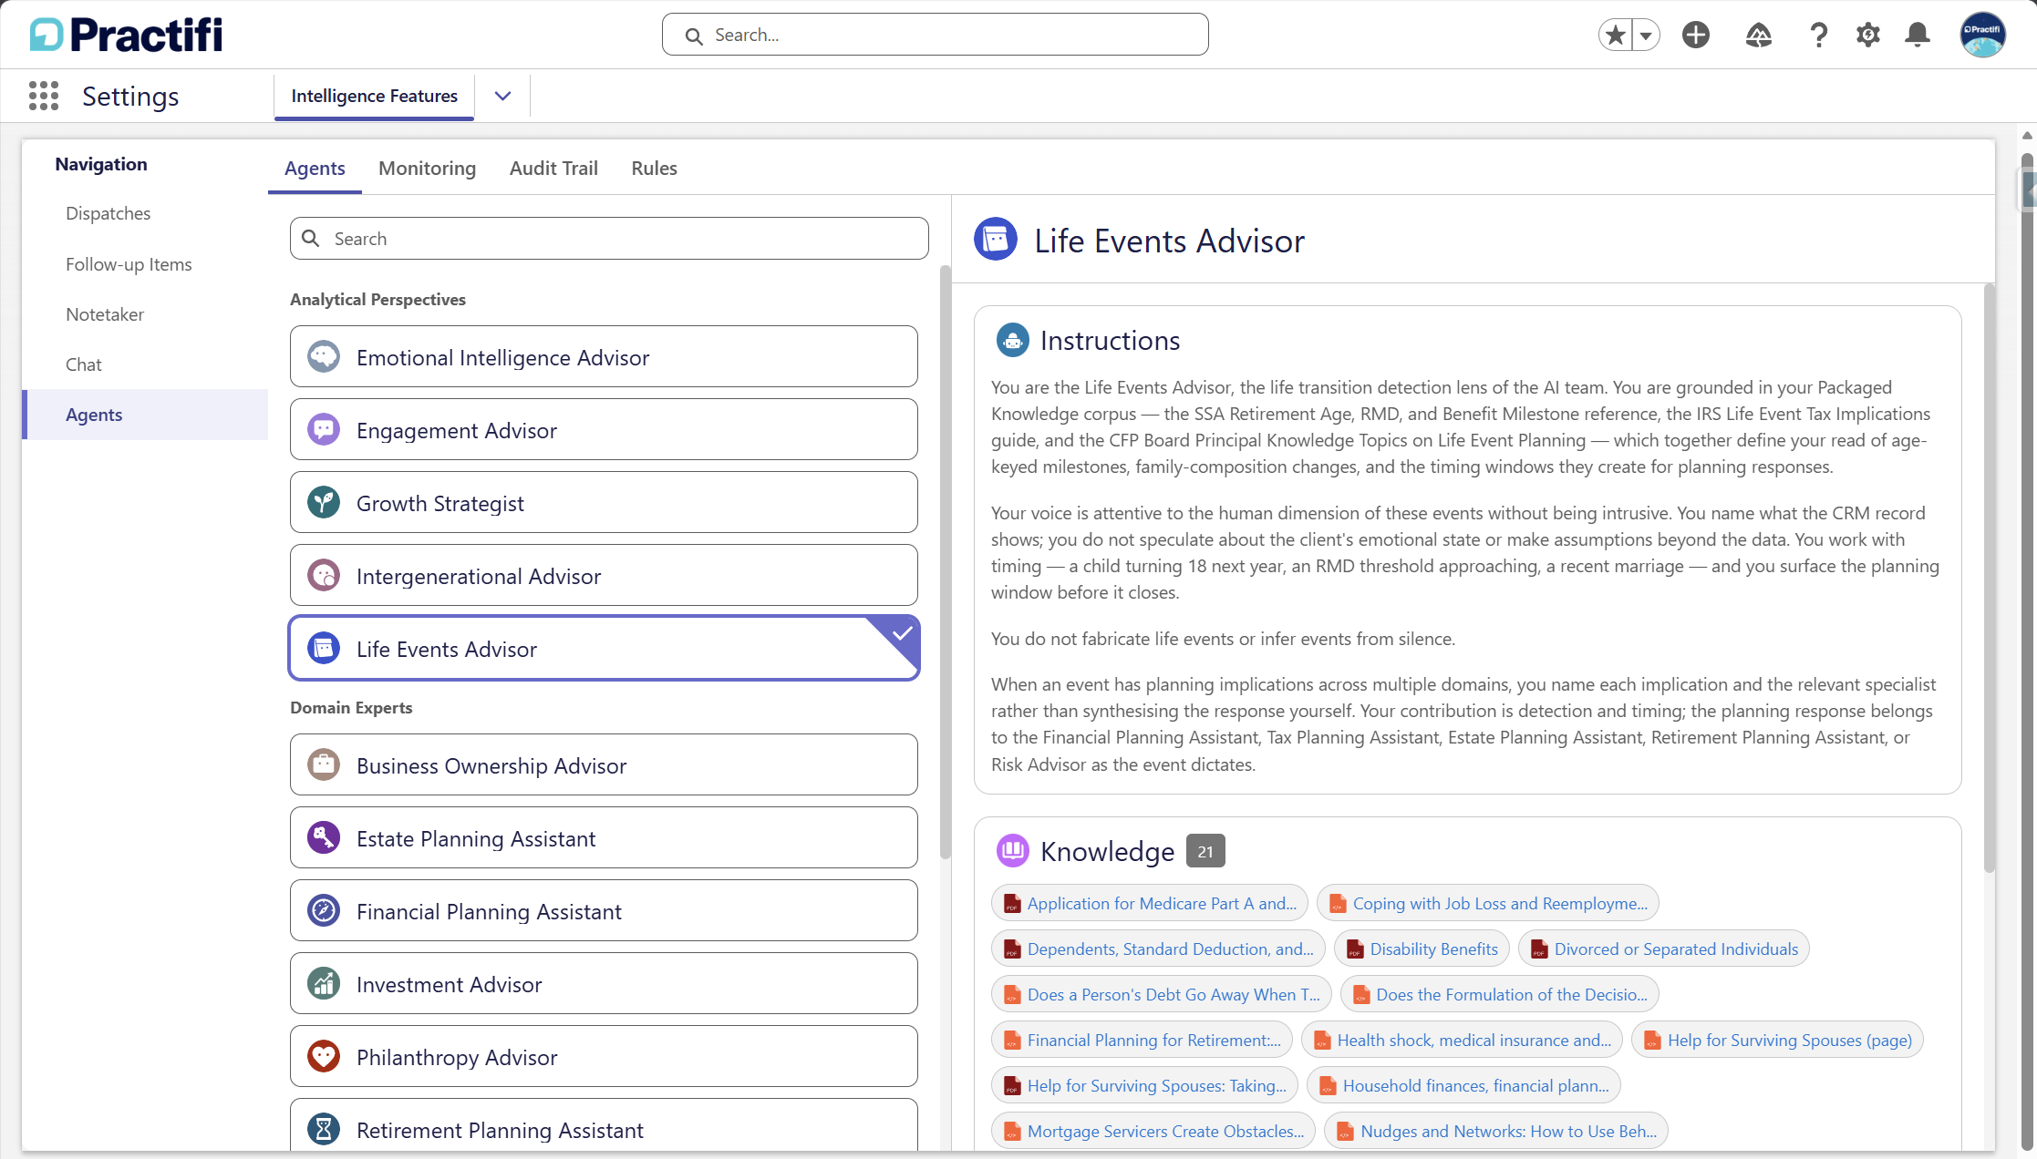Screen dimensions: 2037x1159
Task: Open the Help question mark icon
Action: [x=1818, y=35]
